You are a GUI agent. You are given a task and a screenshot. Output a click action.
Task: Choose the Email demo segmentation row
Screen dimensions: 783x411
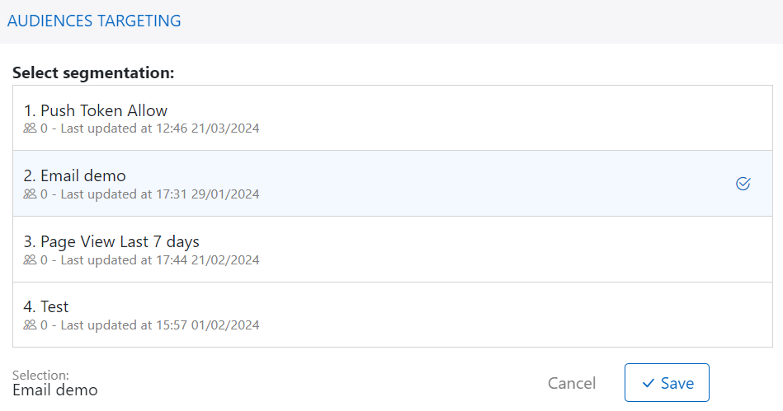83,176
